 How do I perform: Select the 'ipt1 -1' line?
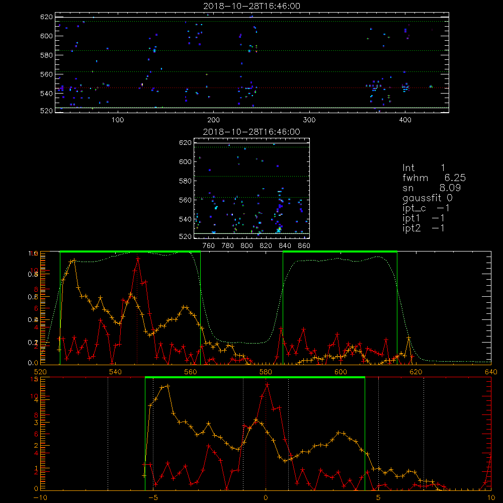click(424, 218)
